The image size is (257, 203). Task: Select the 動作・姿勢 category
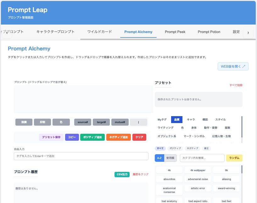click(211, 128)
